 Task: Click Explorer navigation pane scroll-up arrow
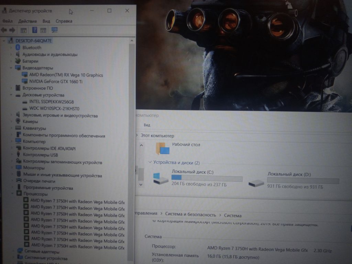(x=141, y=145)
